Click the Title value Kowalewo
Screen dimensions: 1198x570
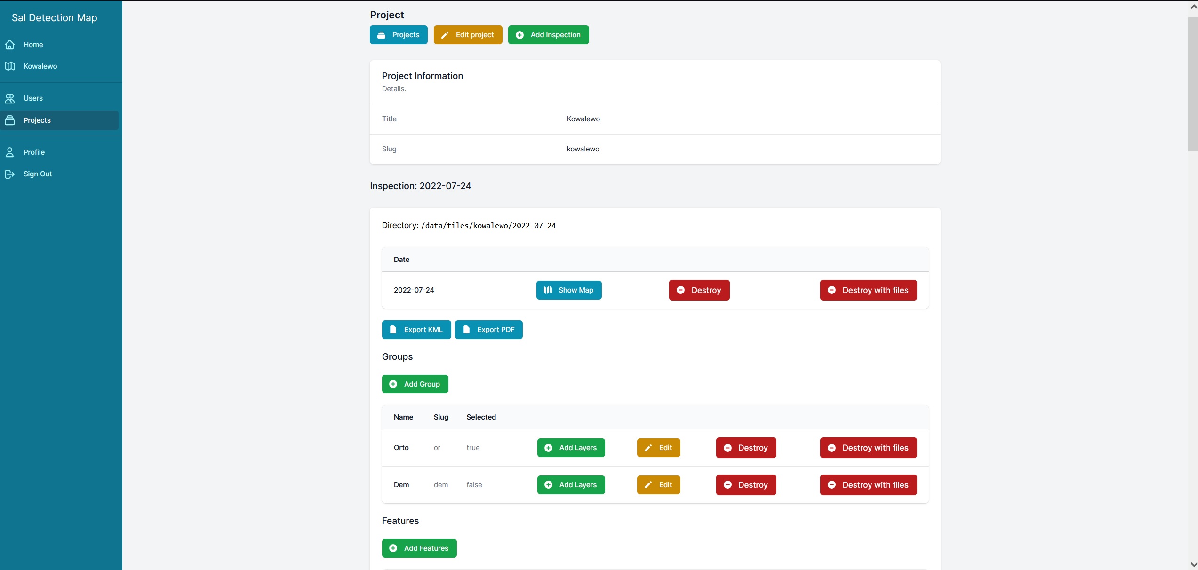[x=583, y=119]
